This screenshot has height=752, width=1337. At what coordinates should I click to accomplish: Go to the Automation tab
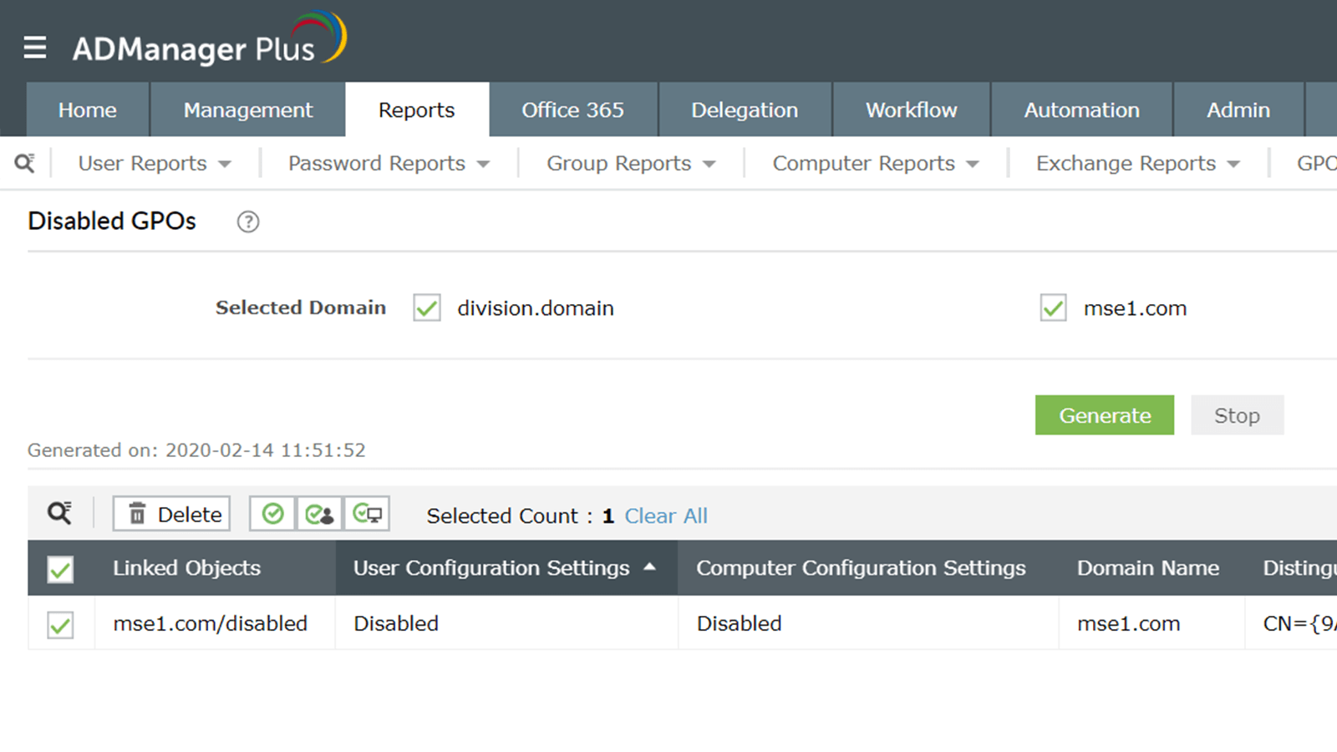click(1082, 109)
